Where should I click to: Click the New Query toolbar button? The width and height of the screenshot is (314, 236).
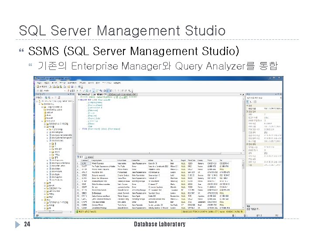(42, 87)
